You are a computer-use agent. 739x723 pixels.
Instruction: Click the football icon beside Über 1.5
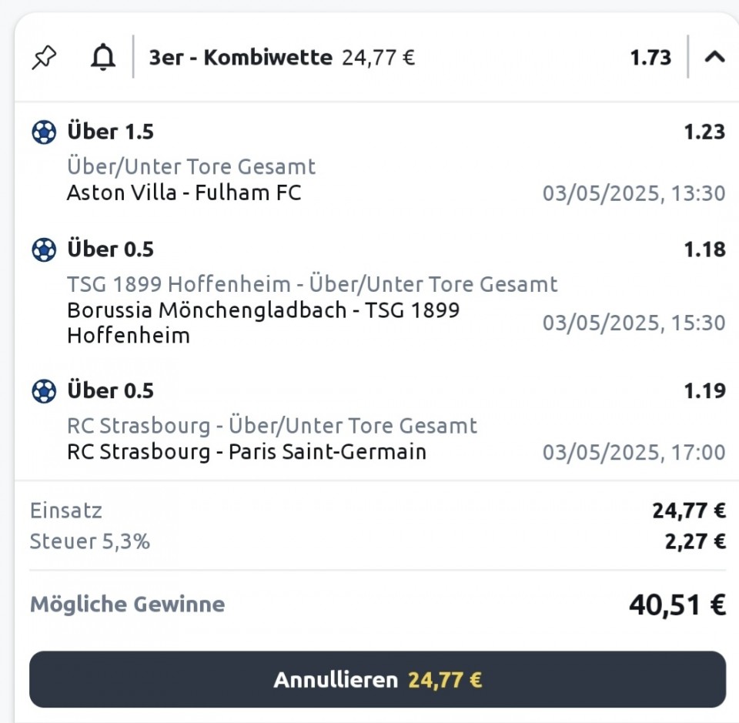click(x=44, y=132)
